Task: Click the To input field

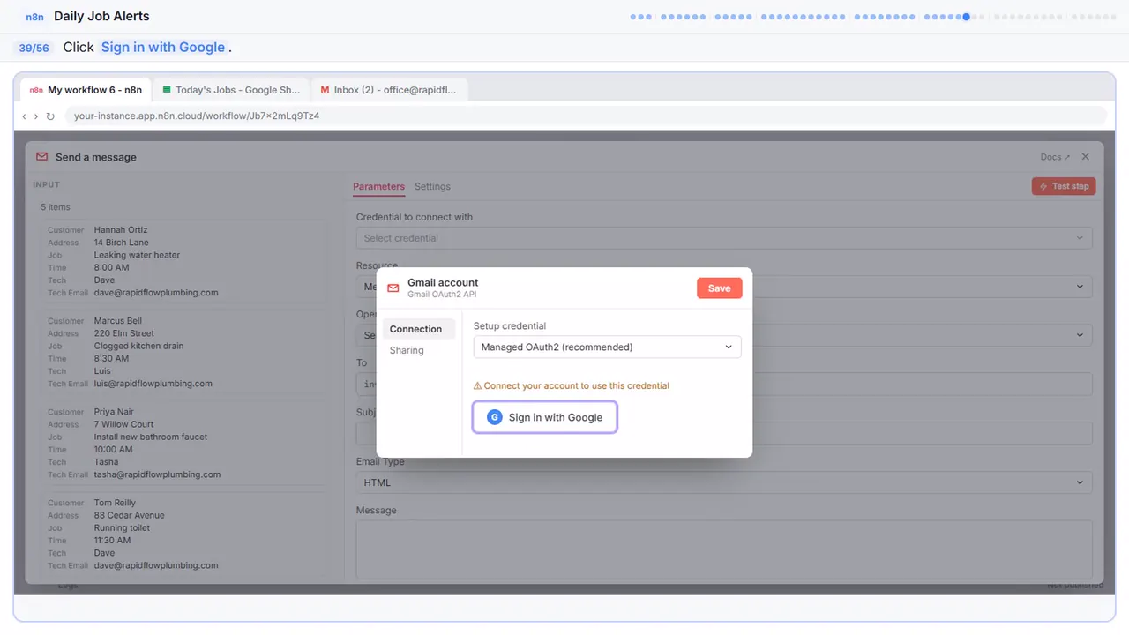Action: pos(724,384)
